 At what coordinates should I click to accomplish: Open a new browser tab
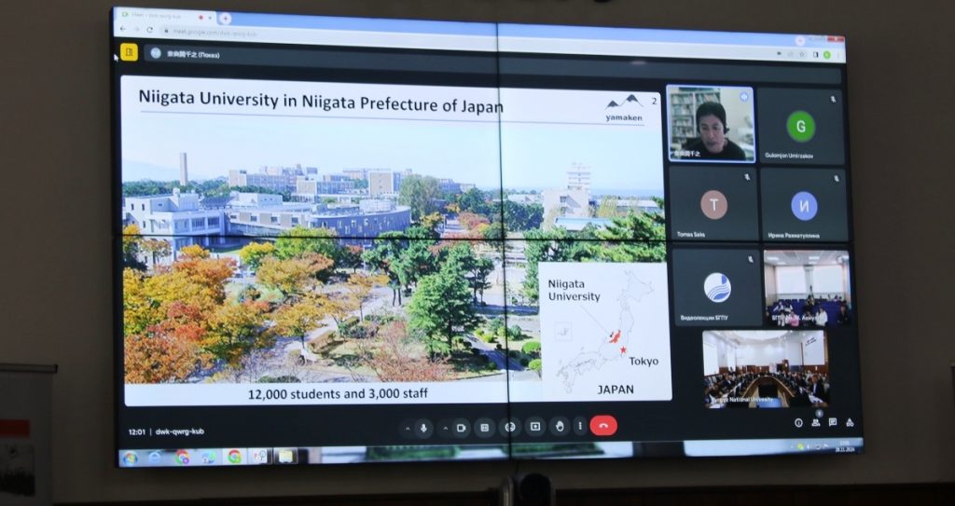(225, 19)
